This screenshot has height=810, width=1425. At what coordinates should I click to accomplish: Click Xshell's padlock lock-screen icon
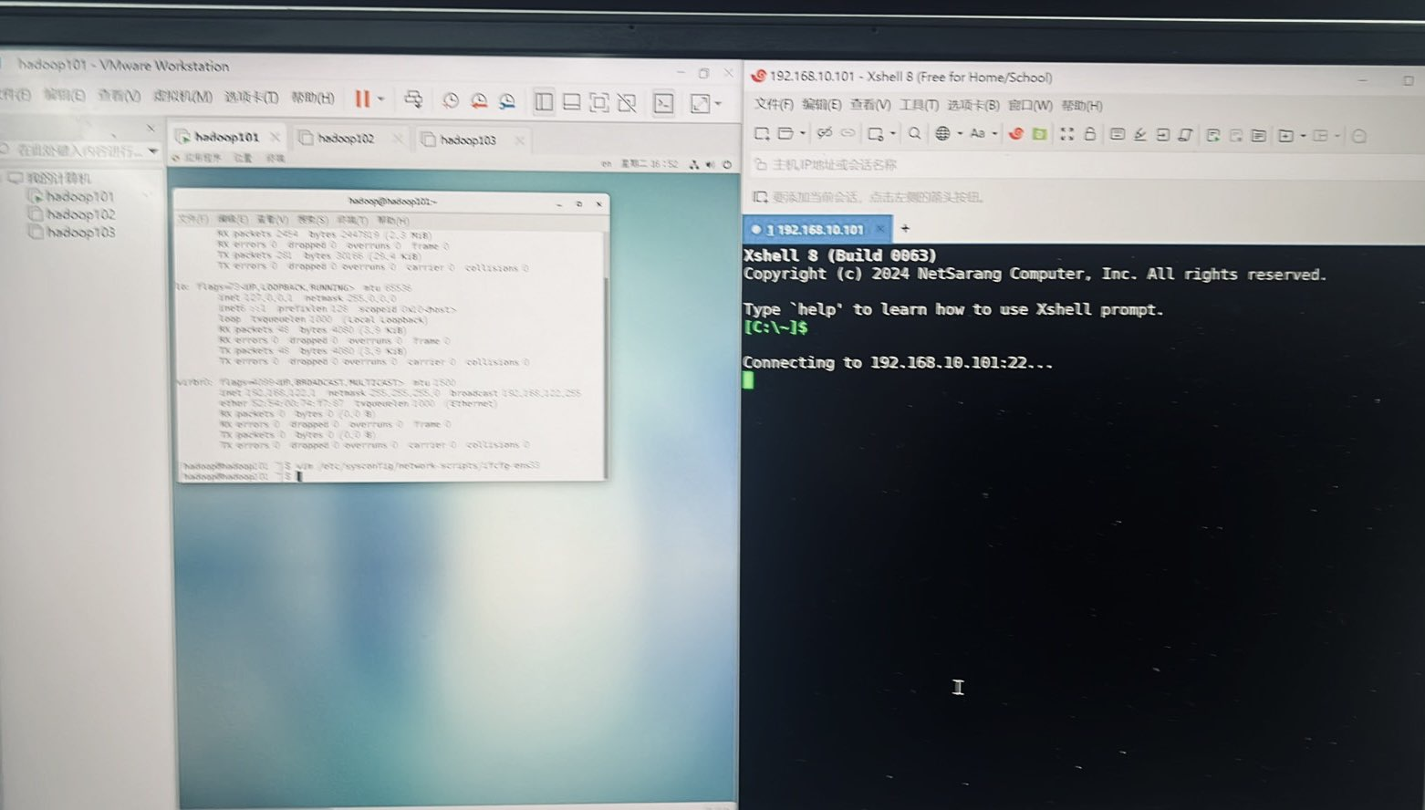[1089, 134]
